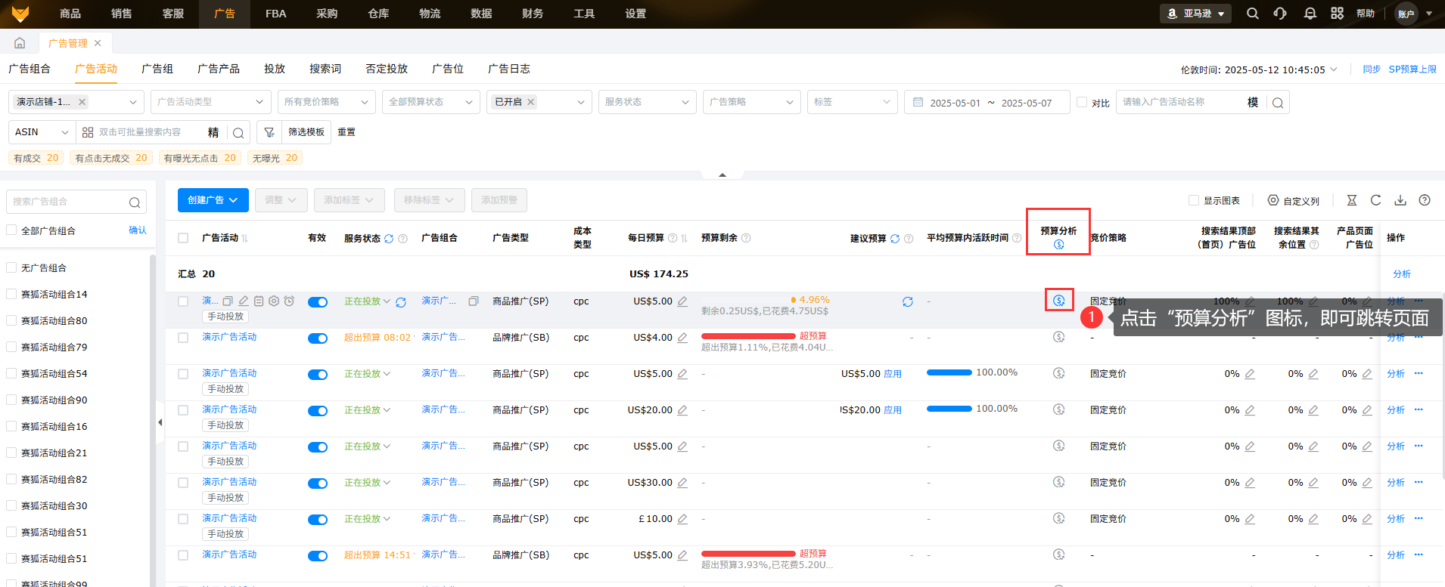Open the apps grid icon in top bar
The image size is (1445, 587).
click(1338, 14)
